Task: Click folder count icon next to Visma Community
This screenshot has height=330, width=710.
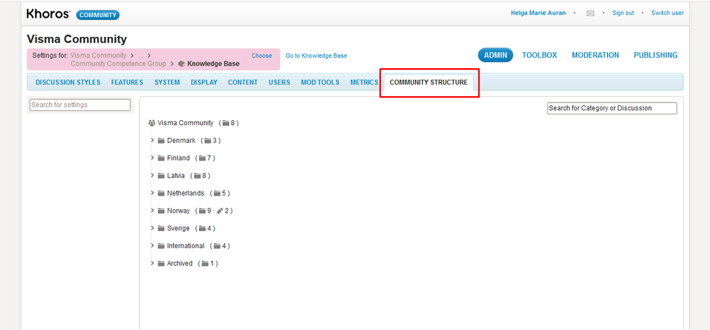Action: pyautogui.click(x=225, y=123)
